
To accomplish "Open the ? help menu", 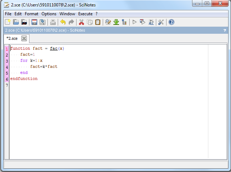I will [96, 14].
